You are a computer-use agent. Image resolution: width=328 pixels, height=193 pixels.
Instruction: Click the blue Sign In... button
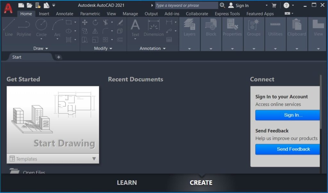coord(287,115)
